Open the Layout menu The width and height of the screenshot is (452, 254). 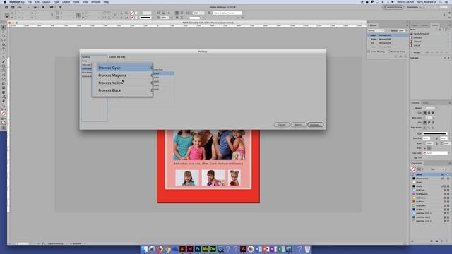(46, 1)
